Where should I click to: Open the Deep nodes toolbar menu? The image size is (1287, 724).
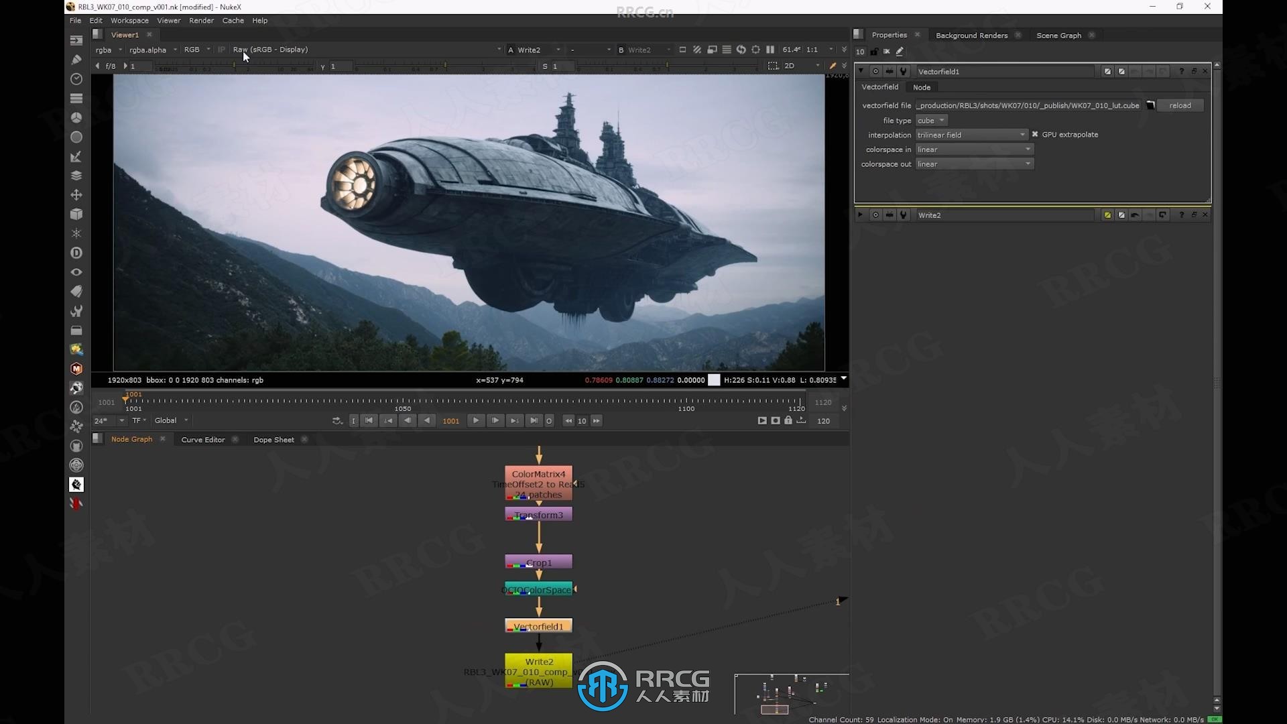(x=76, y=253)
